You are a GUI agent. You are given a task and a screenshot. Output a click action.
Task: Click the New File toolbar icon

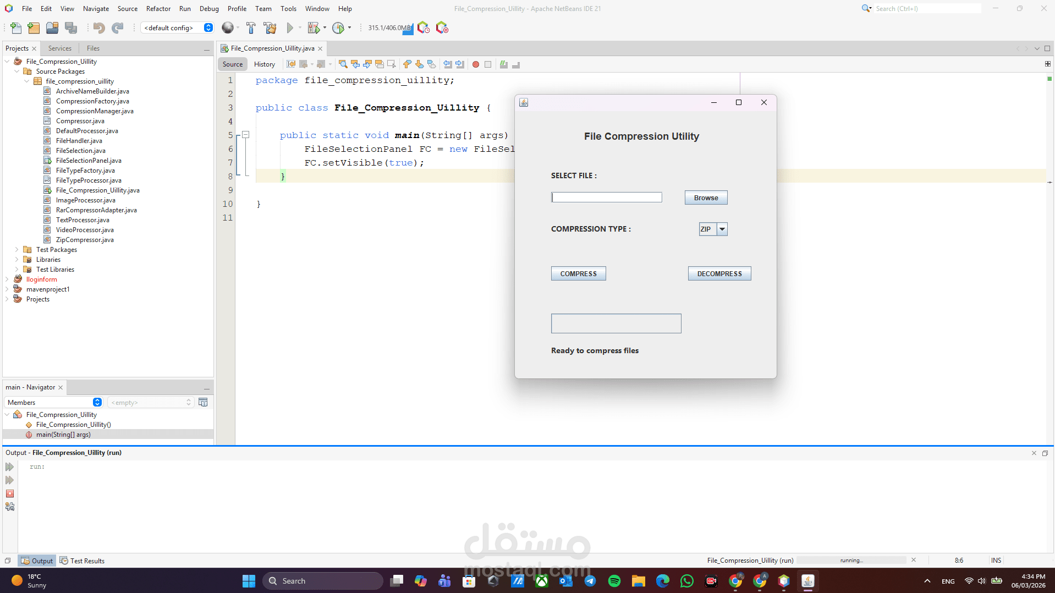tap(16, 28)
